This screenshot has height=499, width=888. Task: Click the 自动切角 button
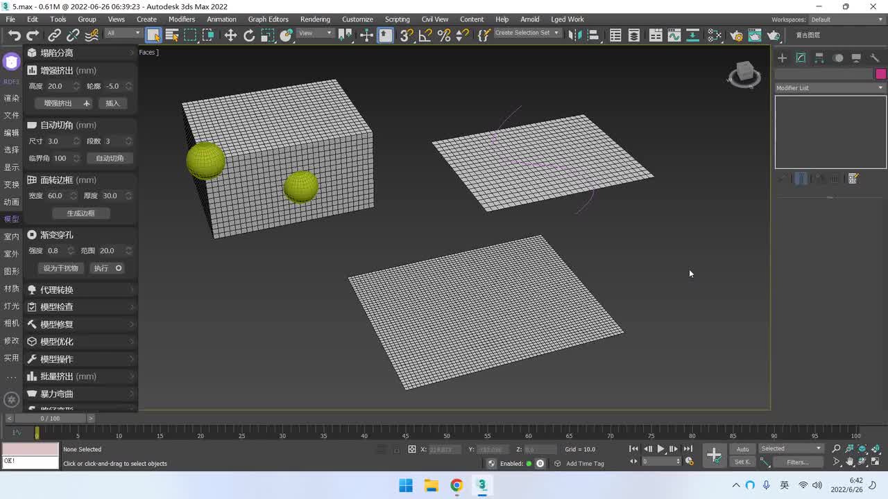pos(110,158)
